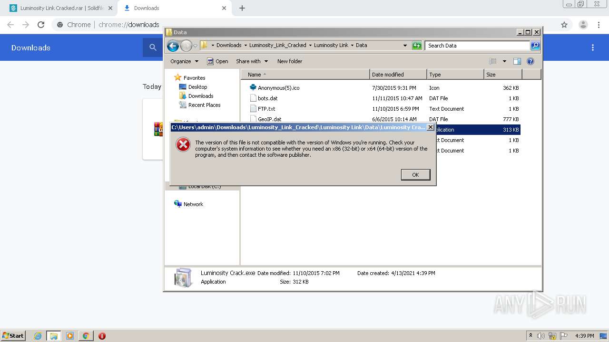Viewport: 609px width, 342px height.
Task: Close the Chrome Downloads tab
Action: click(x=224, y=8)
